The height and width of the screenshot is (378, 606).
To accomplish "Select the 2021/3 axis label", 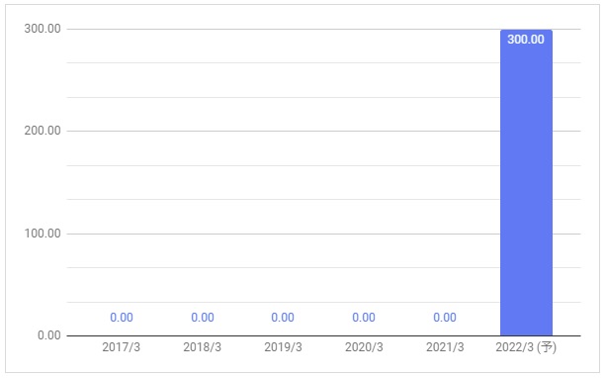I will [x=445, y=347].
